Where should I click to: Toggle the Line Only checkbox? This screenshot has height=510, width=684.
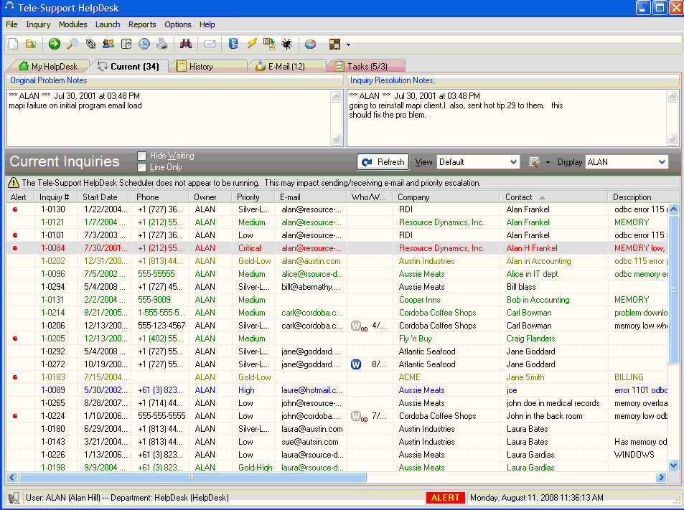(x=142, y=167)
